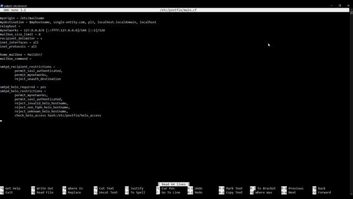Screen dimensions: 353x199
Task: Click the home_mailbox = Maildir/ line
Action: [21, 55]
